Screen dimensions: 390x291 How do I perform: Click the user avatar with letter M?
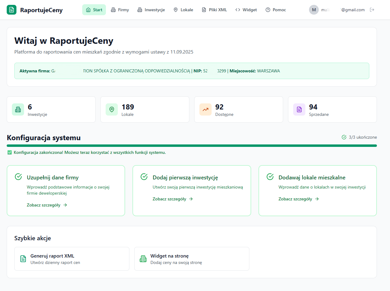314,10
